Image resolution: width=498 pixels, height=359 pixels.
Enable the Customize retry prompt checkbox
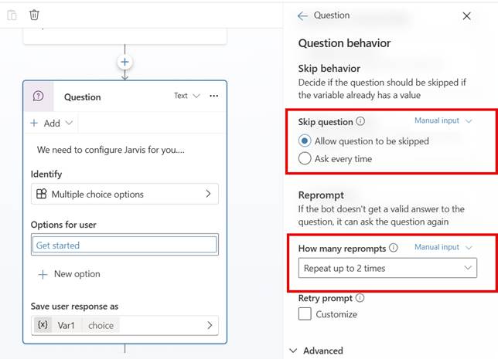tap(305, 314)
